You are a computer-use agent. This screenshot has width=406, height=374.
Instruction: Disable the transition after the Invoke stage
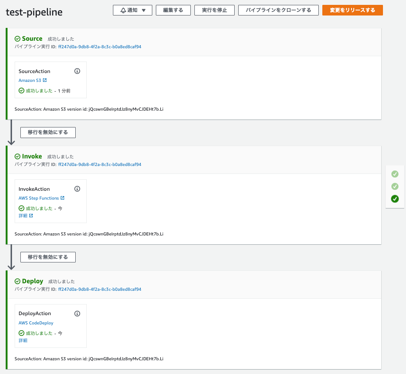tap(47, 257)
